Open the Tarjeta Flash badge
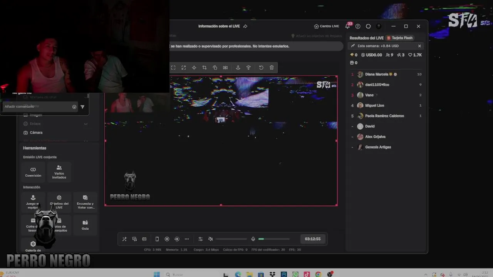 click(x=400, y=38)
